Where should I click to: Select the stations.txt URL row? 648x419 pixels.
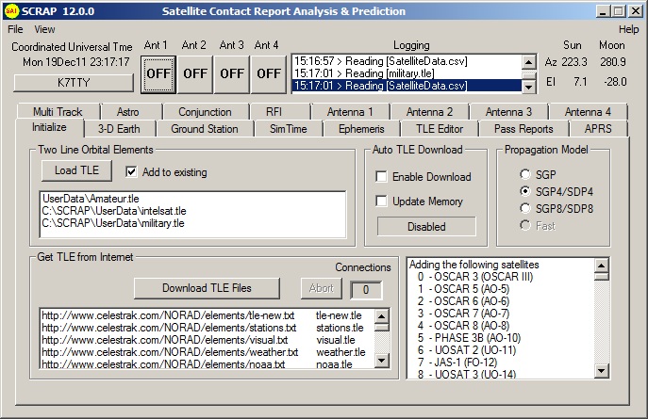pyautogui.click(x=207, y=328)
